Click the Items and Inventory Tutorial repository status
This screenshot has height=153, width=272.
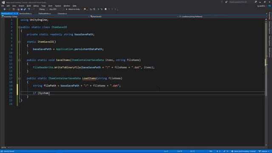[244, 151]
